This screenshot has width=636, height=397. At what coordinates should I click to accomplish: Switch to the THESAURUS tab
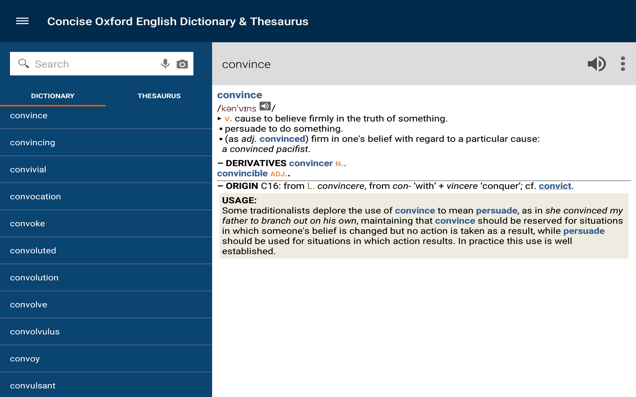(159, 96)
